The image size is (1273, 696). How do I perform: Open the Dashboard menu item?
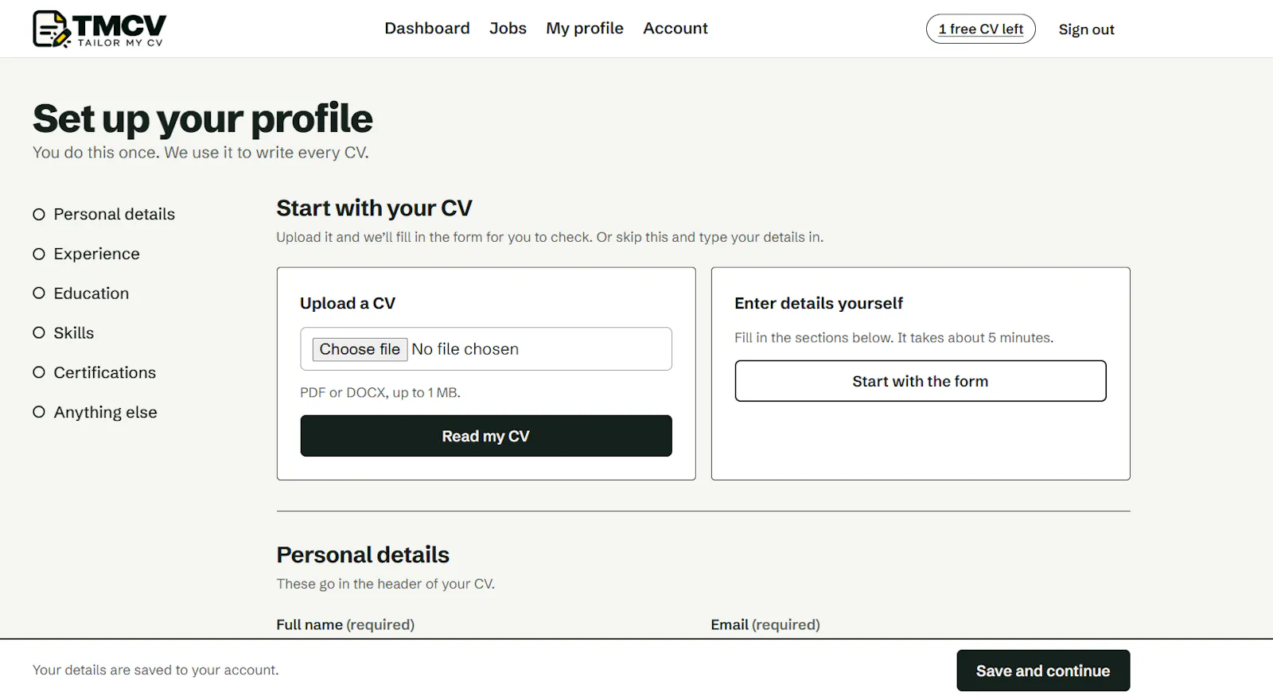[x=427, y=29]
